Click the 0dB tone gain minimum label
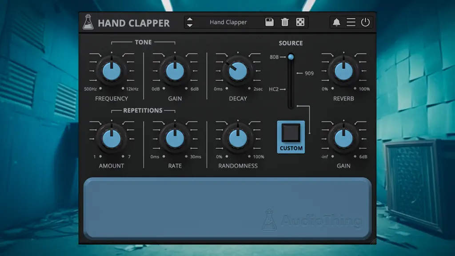Image resolution: width=455 pixels, height=256 pixels. click(156, 89)
